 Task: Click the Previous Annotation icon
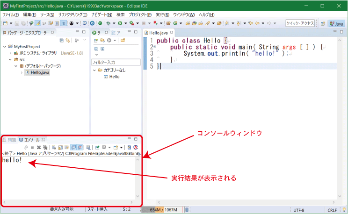pyautogui.click(x=239, y=23)
